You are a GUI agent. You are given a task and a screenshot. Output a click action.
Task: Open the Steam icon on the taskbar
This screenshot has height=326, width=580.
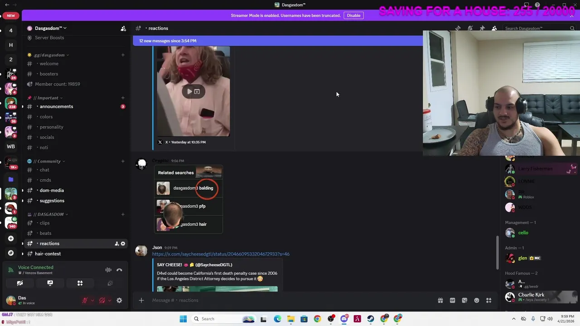371,319
